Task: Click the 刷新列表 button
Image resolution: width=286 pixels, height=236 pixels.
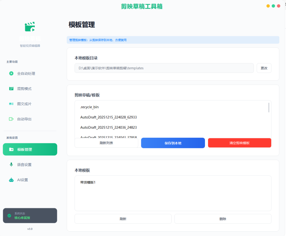Action: tap(106, 143)
